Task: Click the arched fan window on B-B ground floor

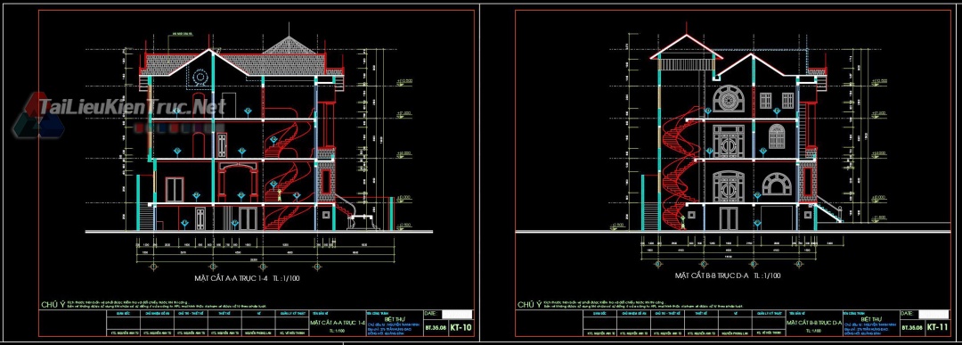Action: click(777, 183)
